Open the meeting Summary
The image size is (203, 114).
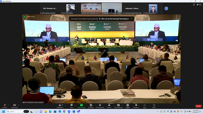click(x=91, y=105)
